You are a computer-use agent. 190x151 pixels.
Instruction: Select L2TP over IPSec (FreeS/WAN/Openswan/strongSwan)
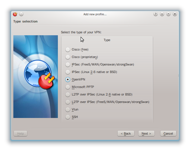pyautogui.click(x=68, y=102)
